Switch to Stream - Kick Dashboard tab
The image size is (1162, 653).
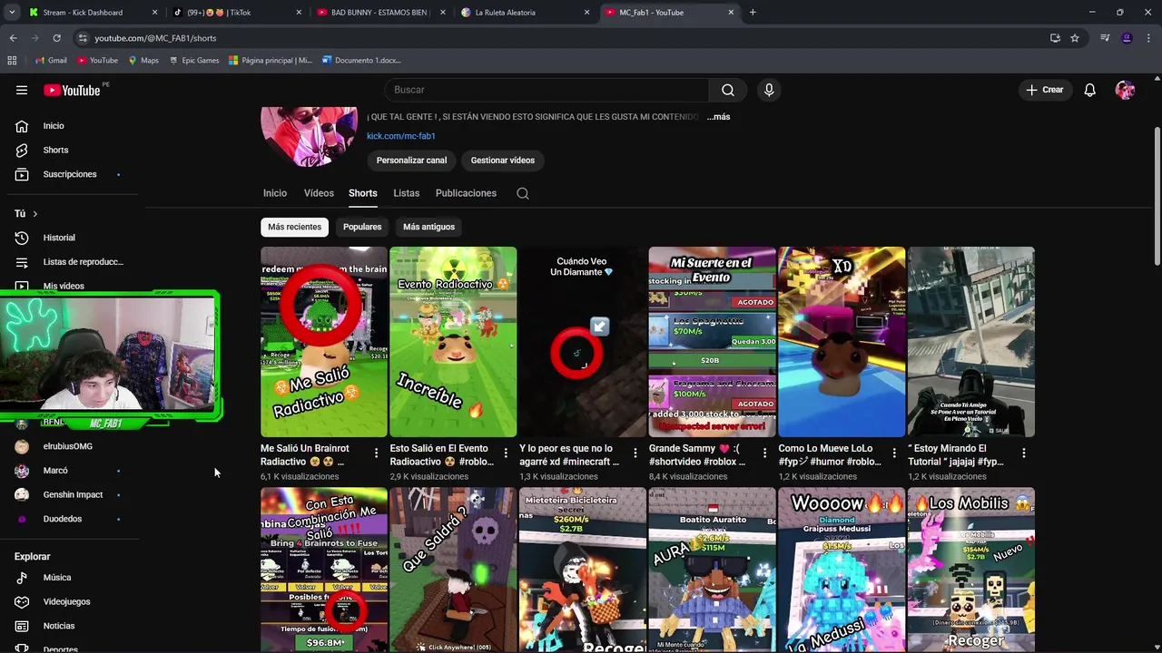[x=91, y=13]
